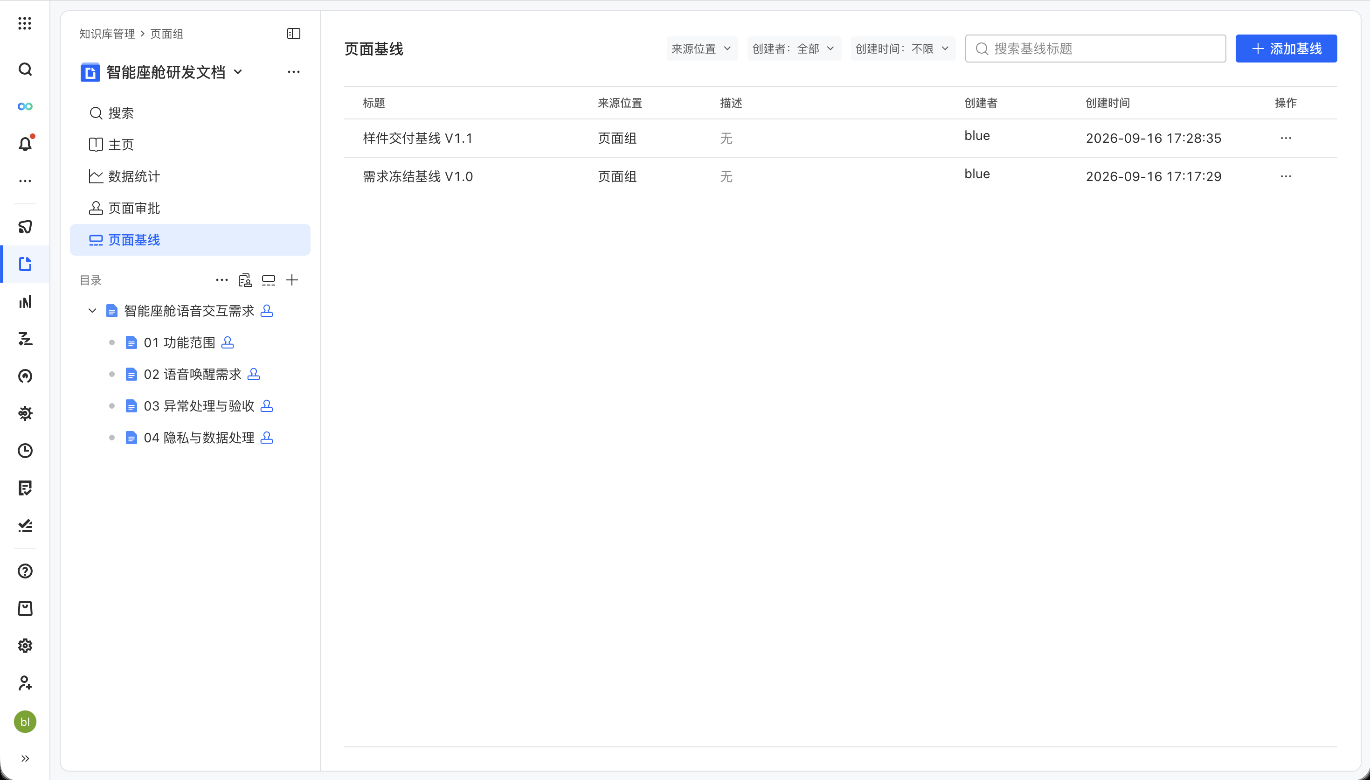This screenshot has height=780, width=1370.
Task: Open the knowledge base document icon in rail
Action: 25,264
